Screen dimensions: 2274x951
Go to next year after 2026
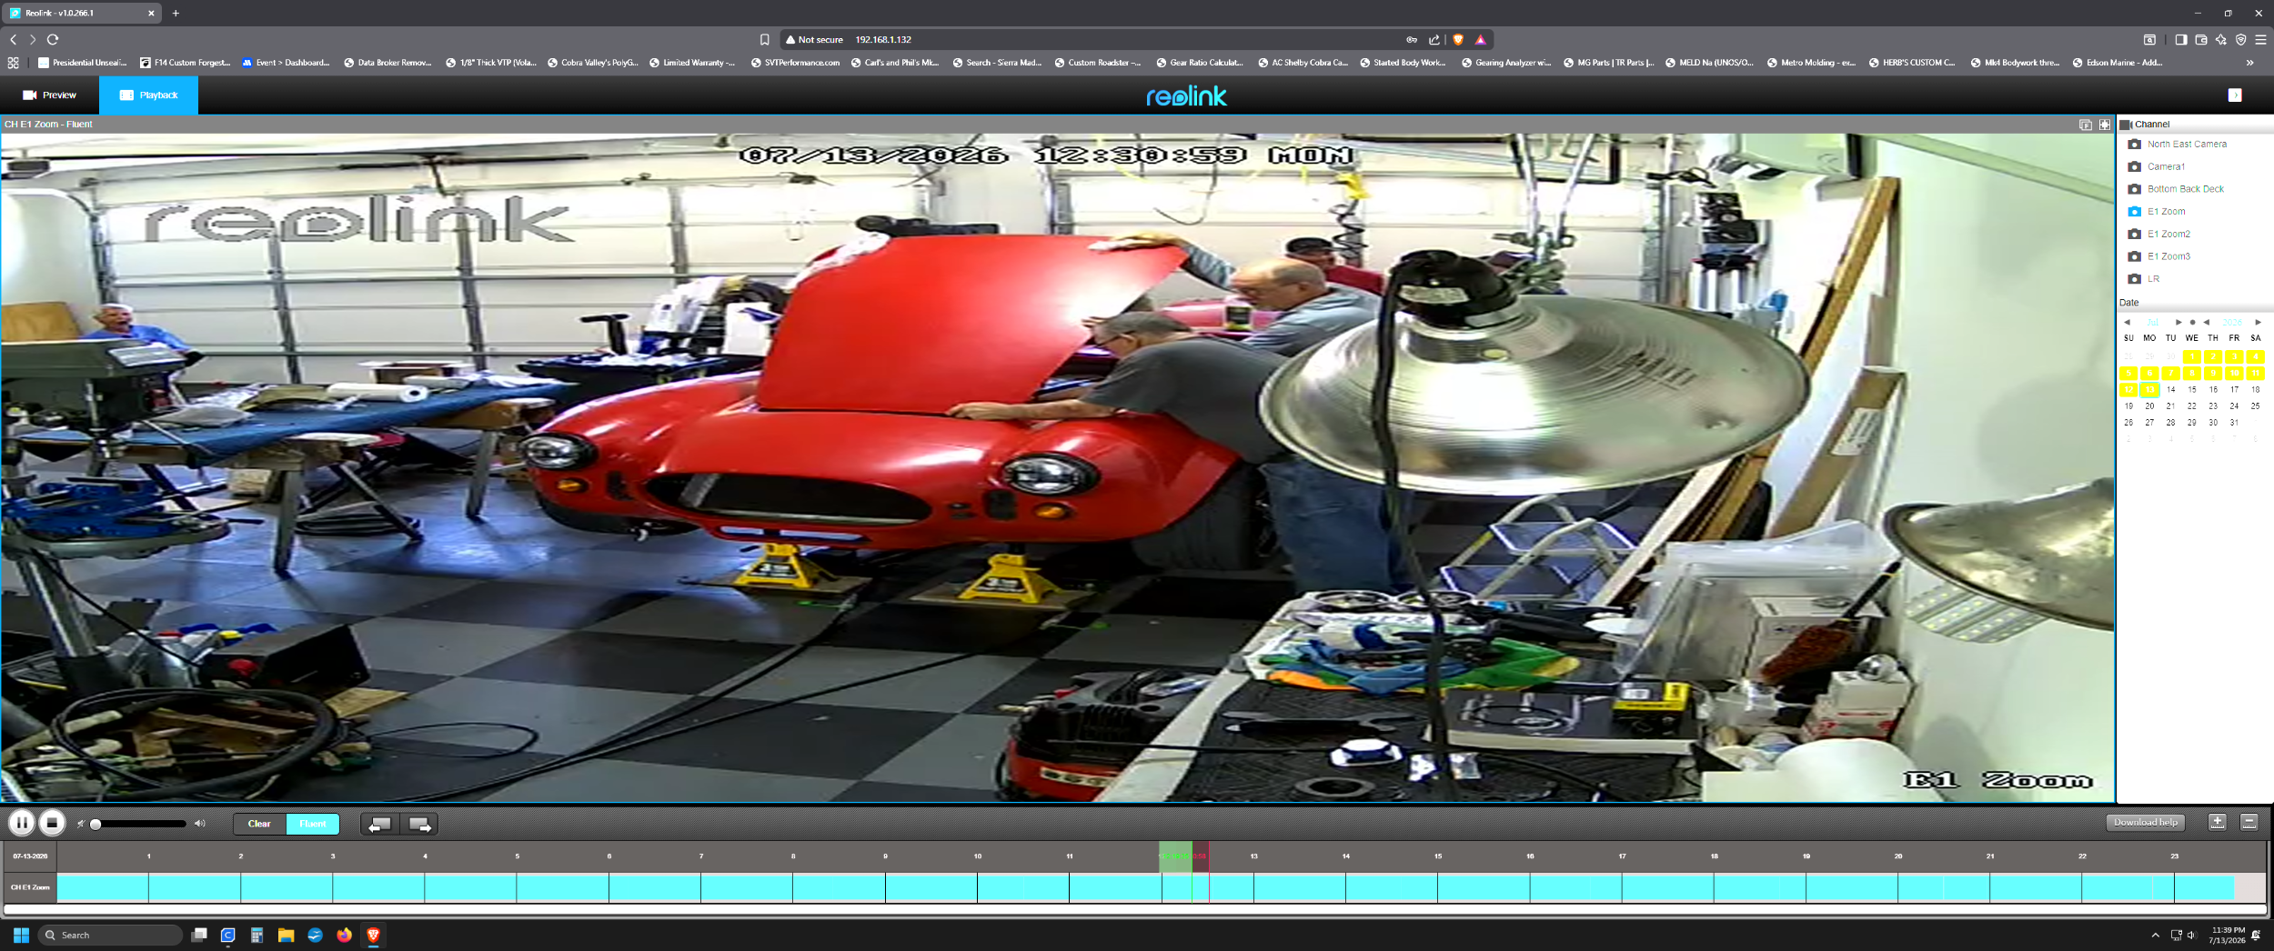(2258, 322)
